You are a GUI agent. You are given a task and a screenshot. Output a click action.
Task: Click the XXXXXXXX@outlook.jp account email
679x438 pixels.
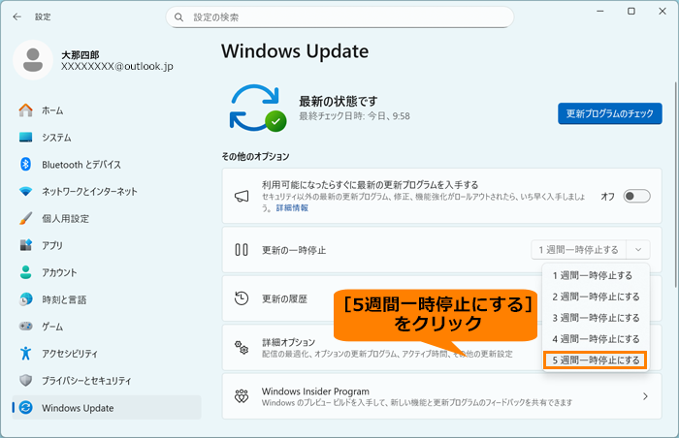coord(117,66)
